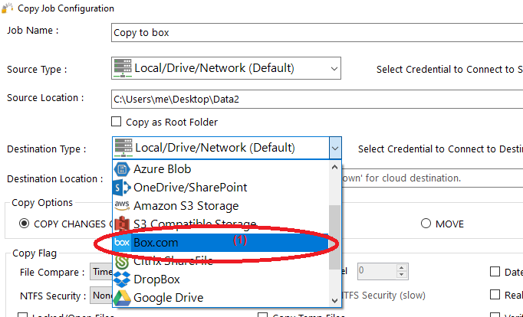Click the DropBox logo icon
The width and height of the screenshot is (523, 317).
point(122,279)
